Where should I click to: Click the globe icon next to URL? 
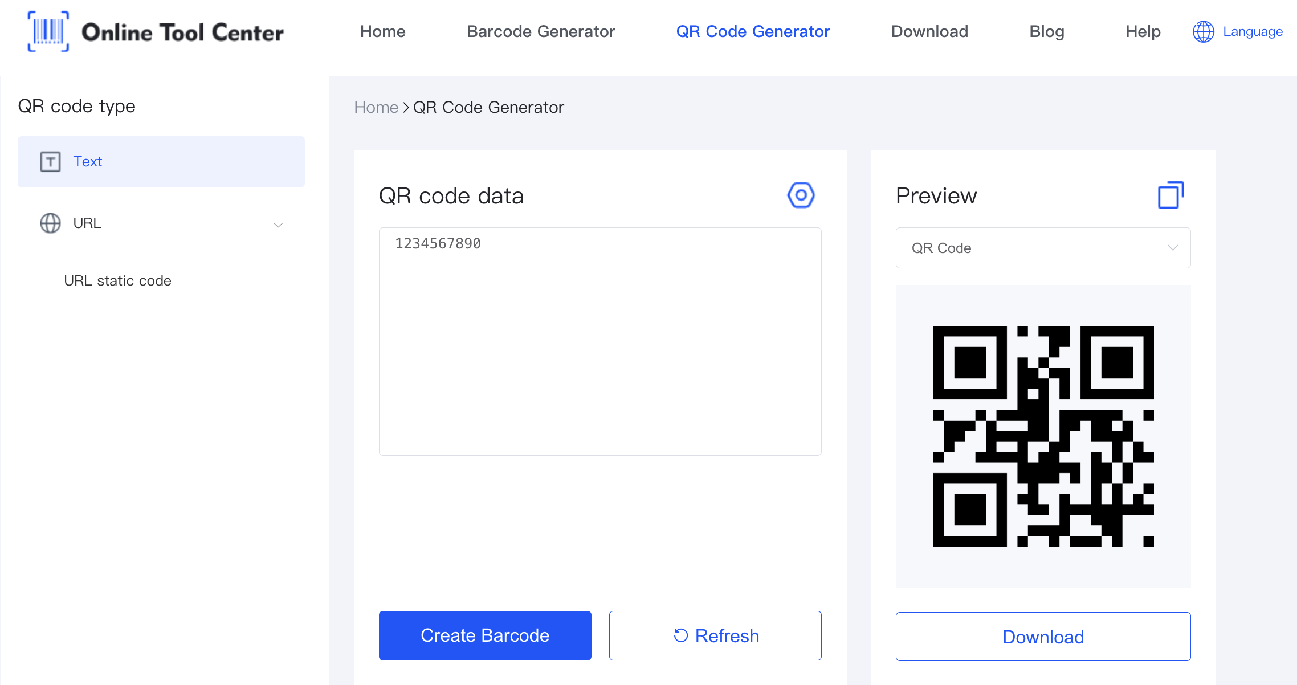point(50,223)
